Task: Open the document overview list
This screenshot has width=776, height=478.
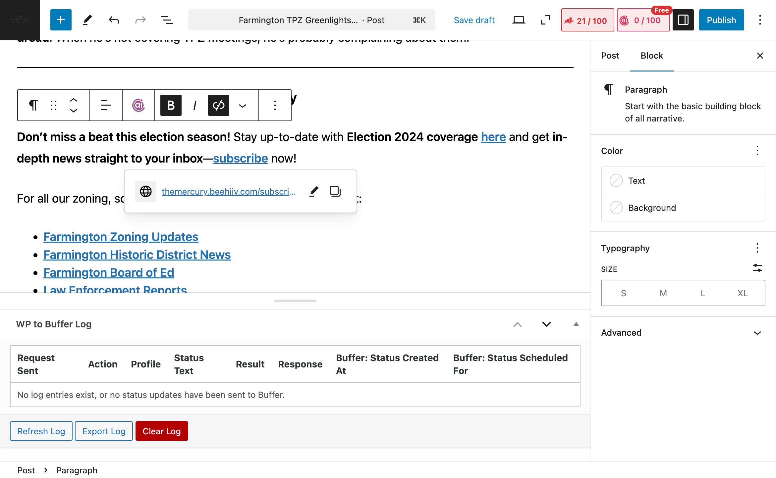Action: 167,20
